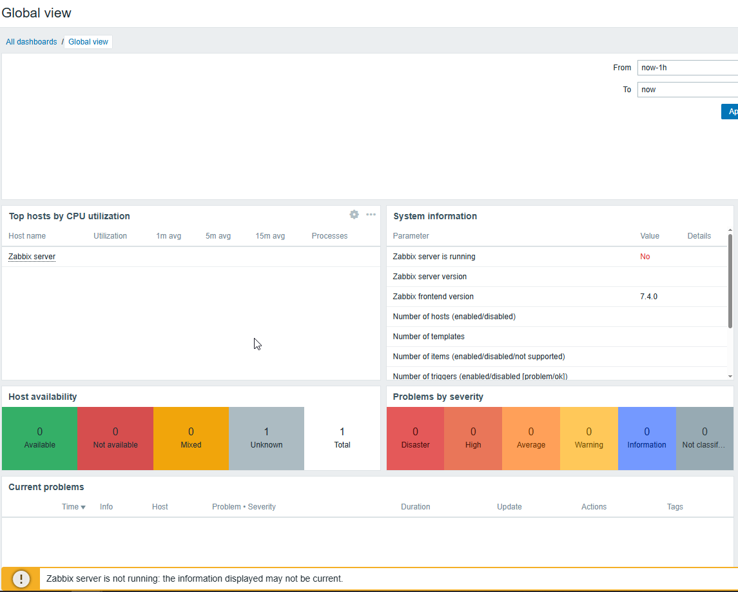738x592 pixels.
Task: Click the warning exclamation icon in banner
Action: coord(21,578)
